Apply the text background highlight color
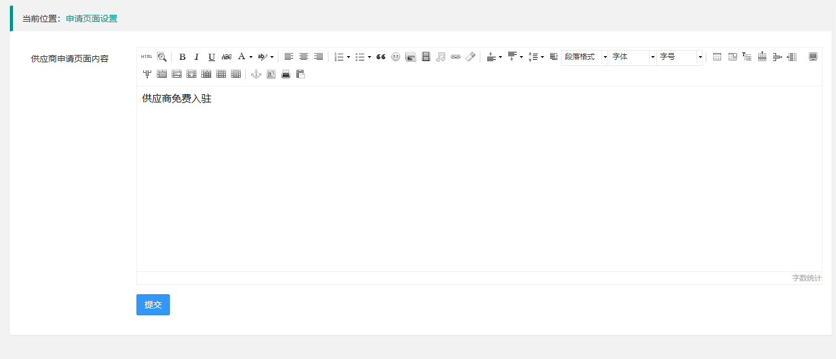Screen dimensions: 836x359 262,57
